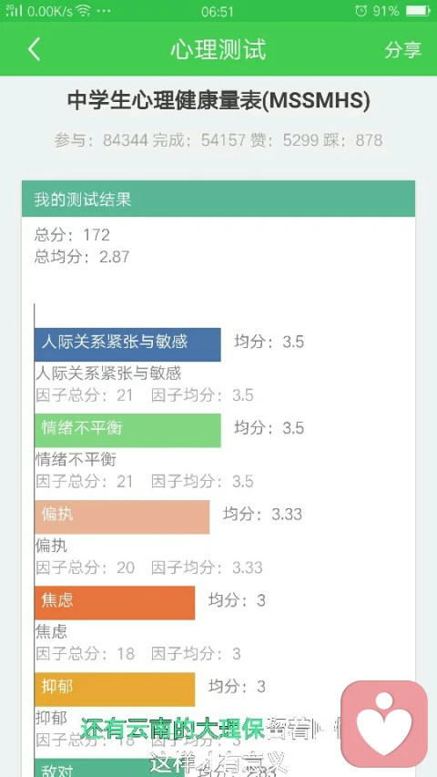
Task: Tap the pink heart app icon
Action: [384, 723]
